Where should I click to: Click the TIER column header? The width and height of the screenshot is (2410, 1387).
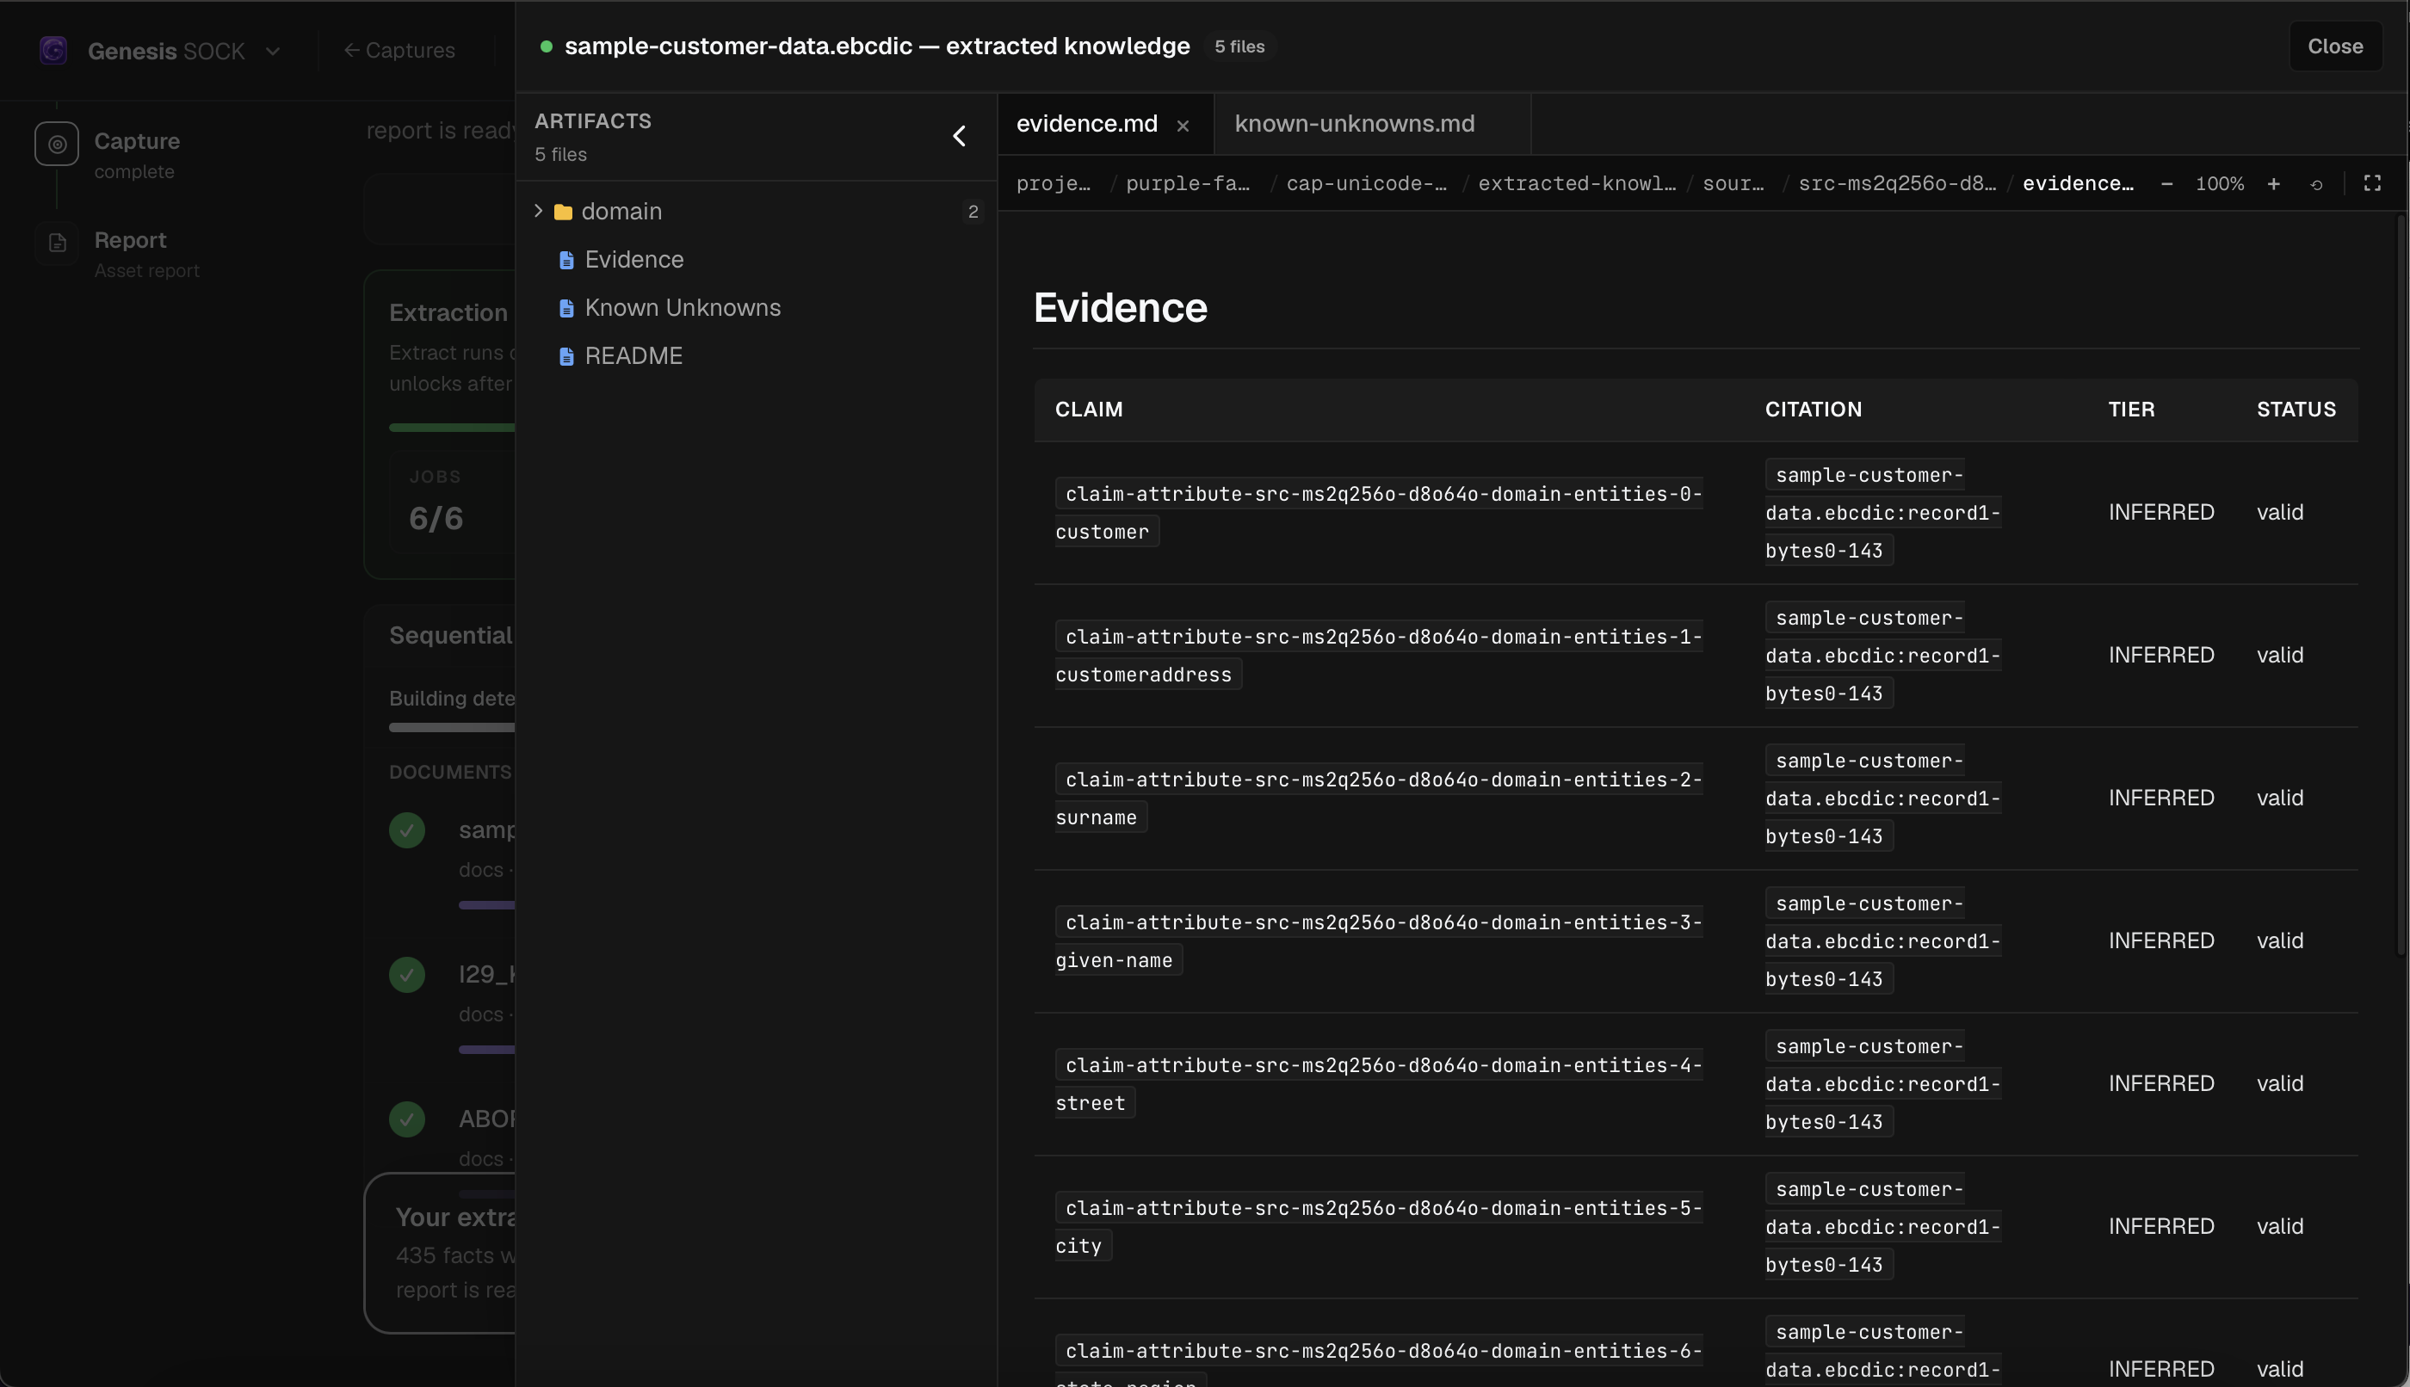point(2131,410)
